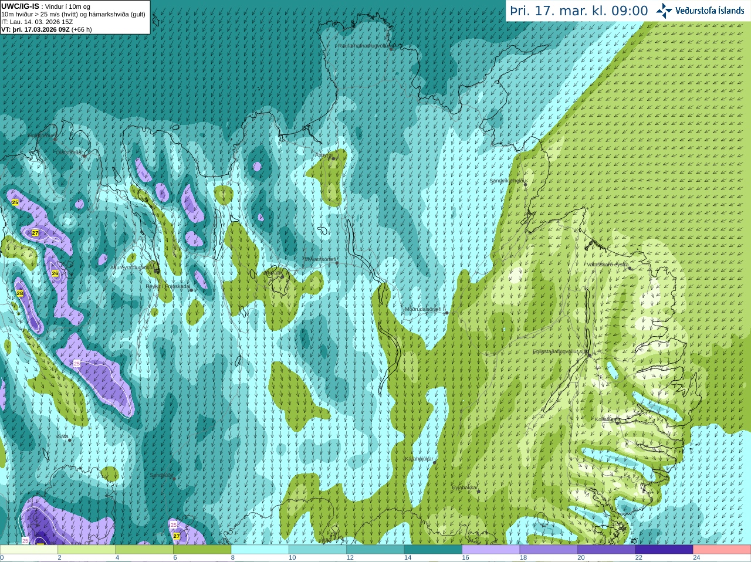This screenshot has height=562, width=751.
Task: Select the Ólafsfjörður station dot
Action: tap(84, 155)
